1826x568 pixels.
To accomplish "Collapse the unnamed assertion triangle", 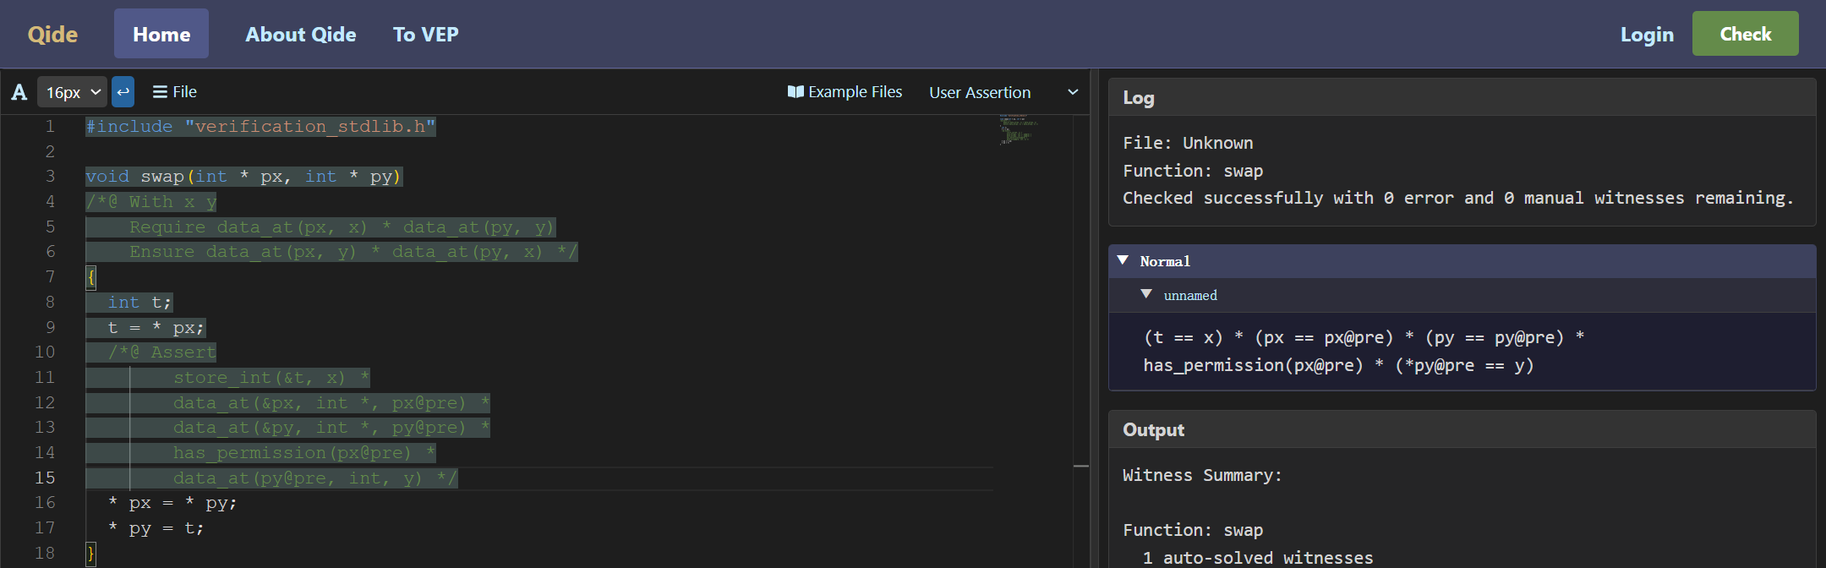I will 1146,294.
